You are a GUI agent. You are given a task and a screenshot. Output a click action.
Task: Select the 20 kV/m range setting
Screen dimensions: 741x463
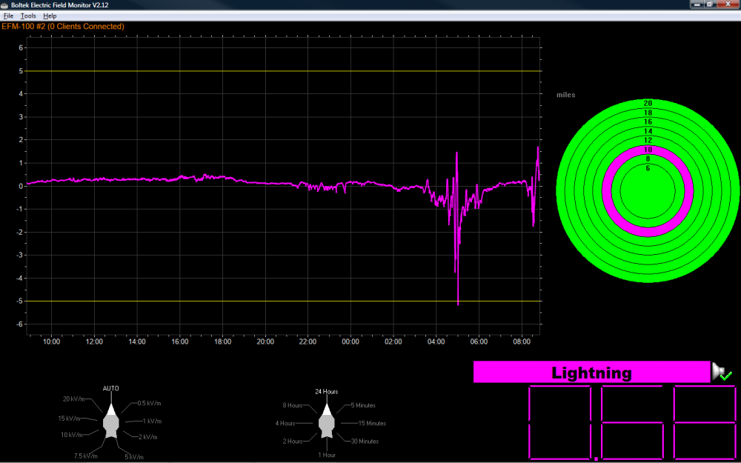coord(76,399)
